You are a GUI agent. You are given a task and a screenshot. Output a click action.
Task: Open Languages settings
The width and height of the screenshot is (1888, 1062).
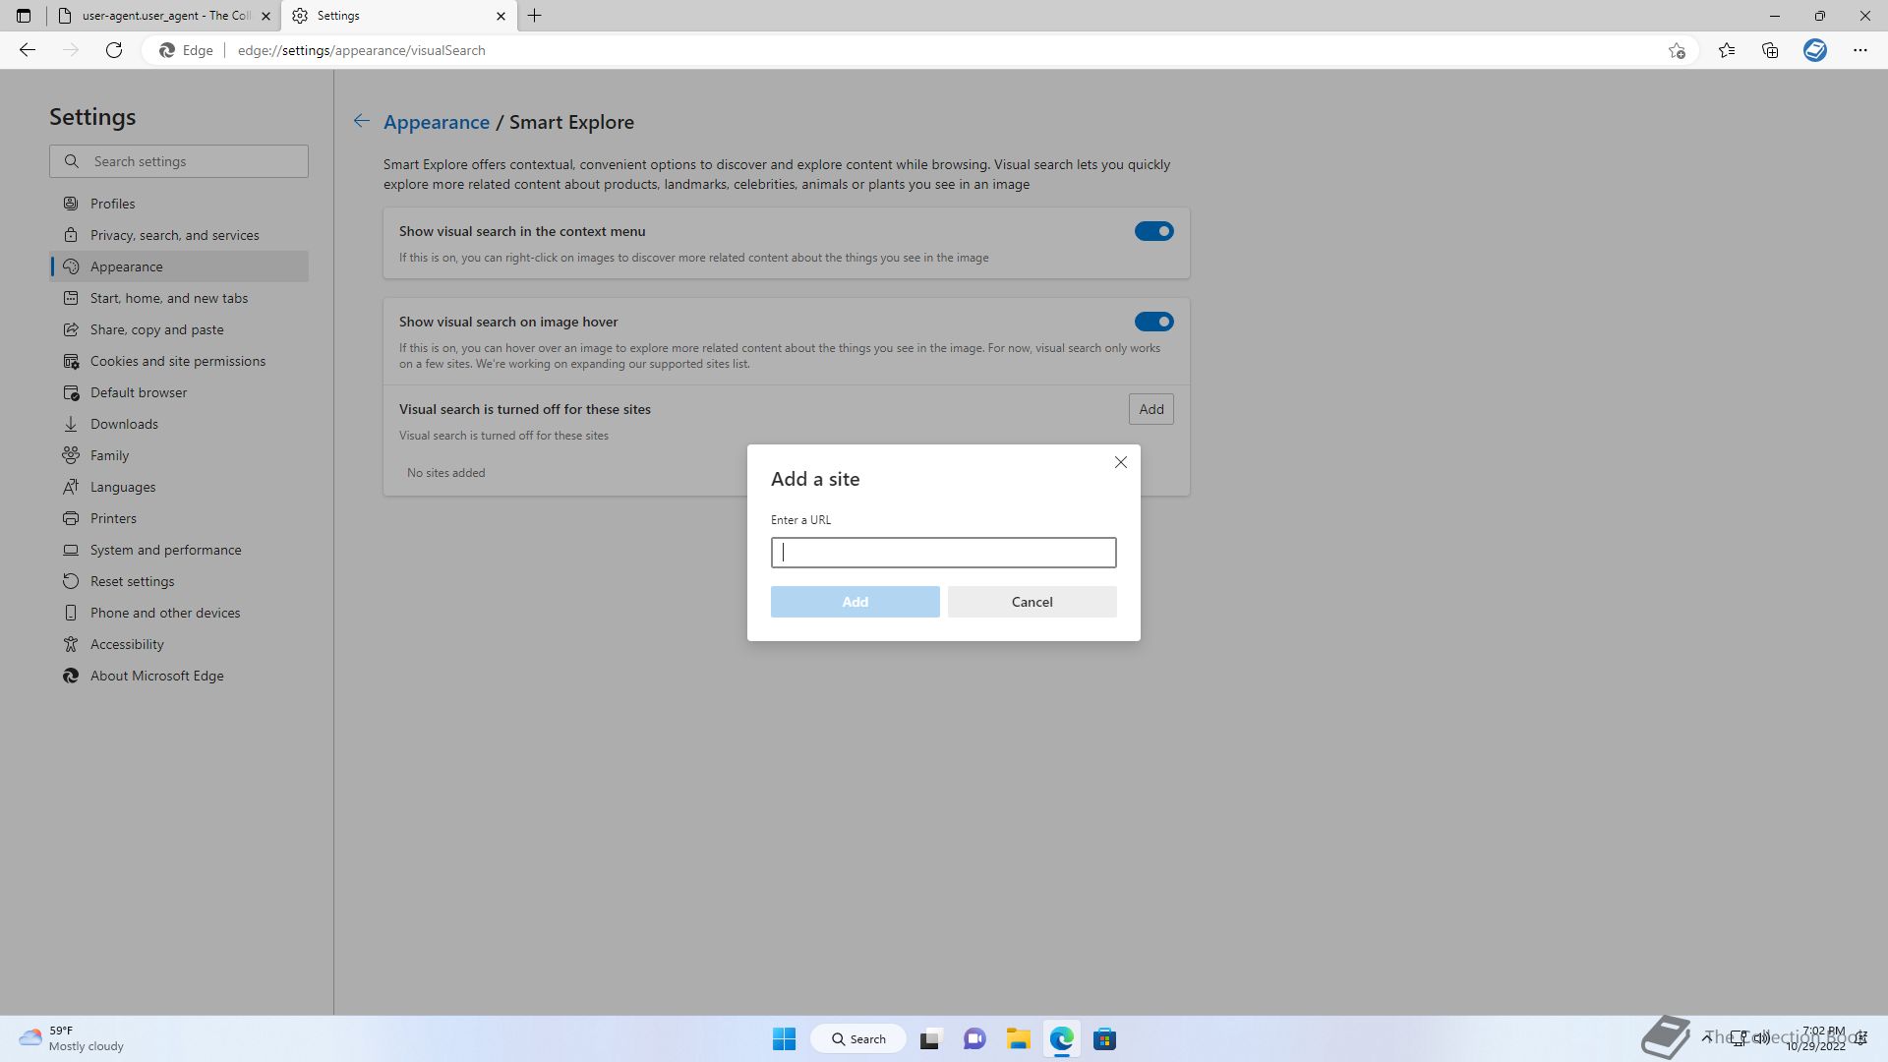179,487
